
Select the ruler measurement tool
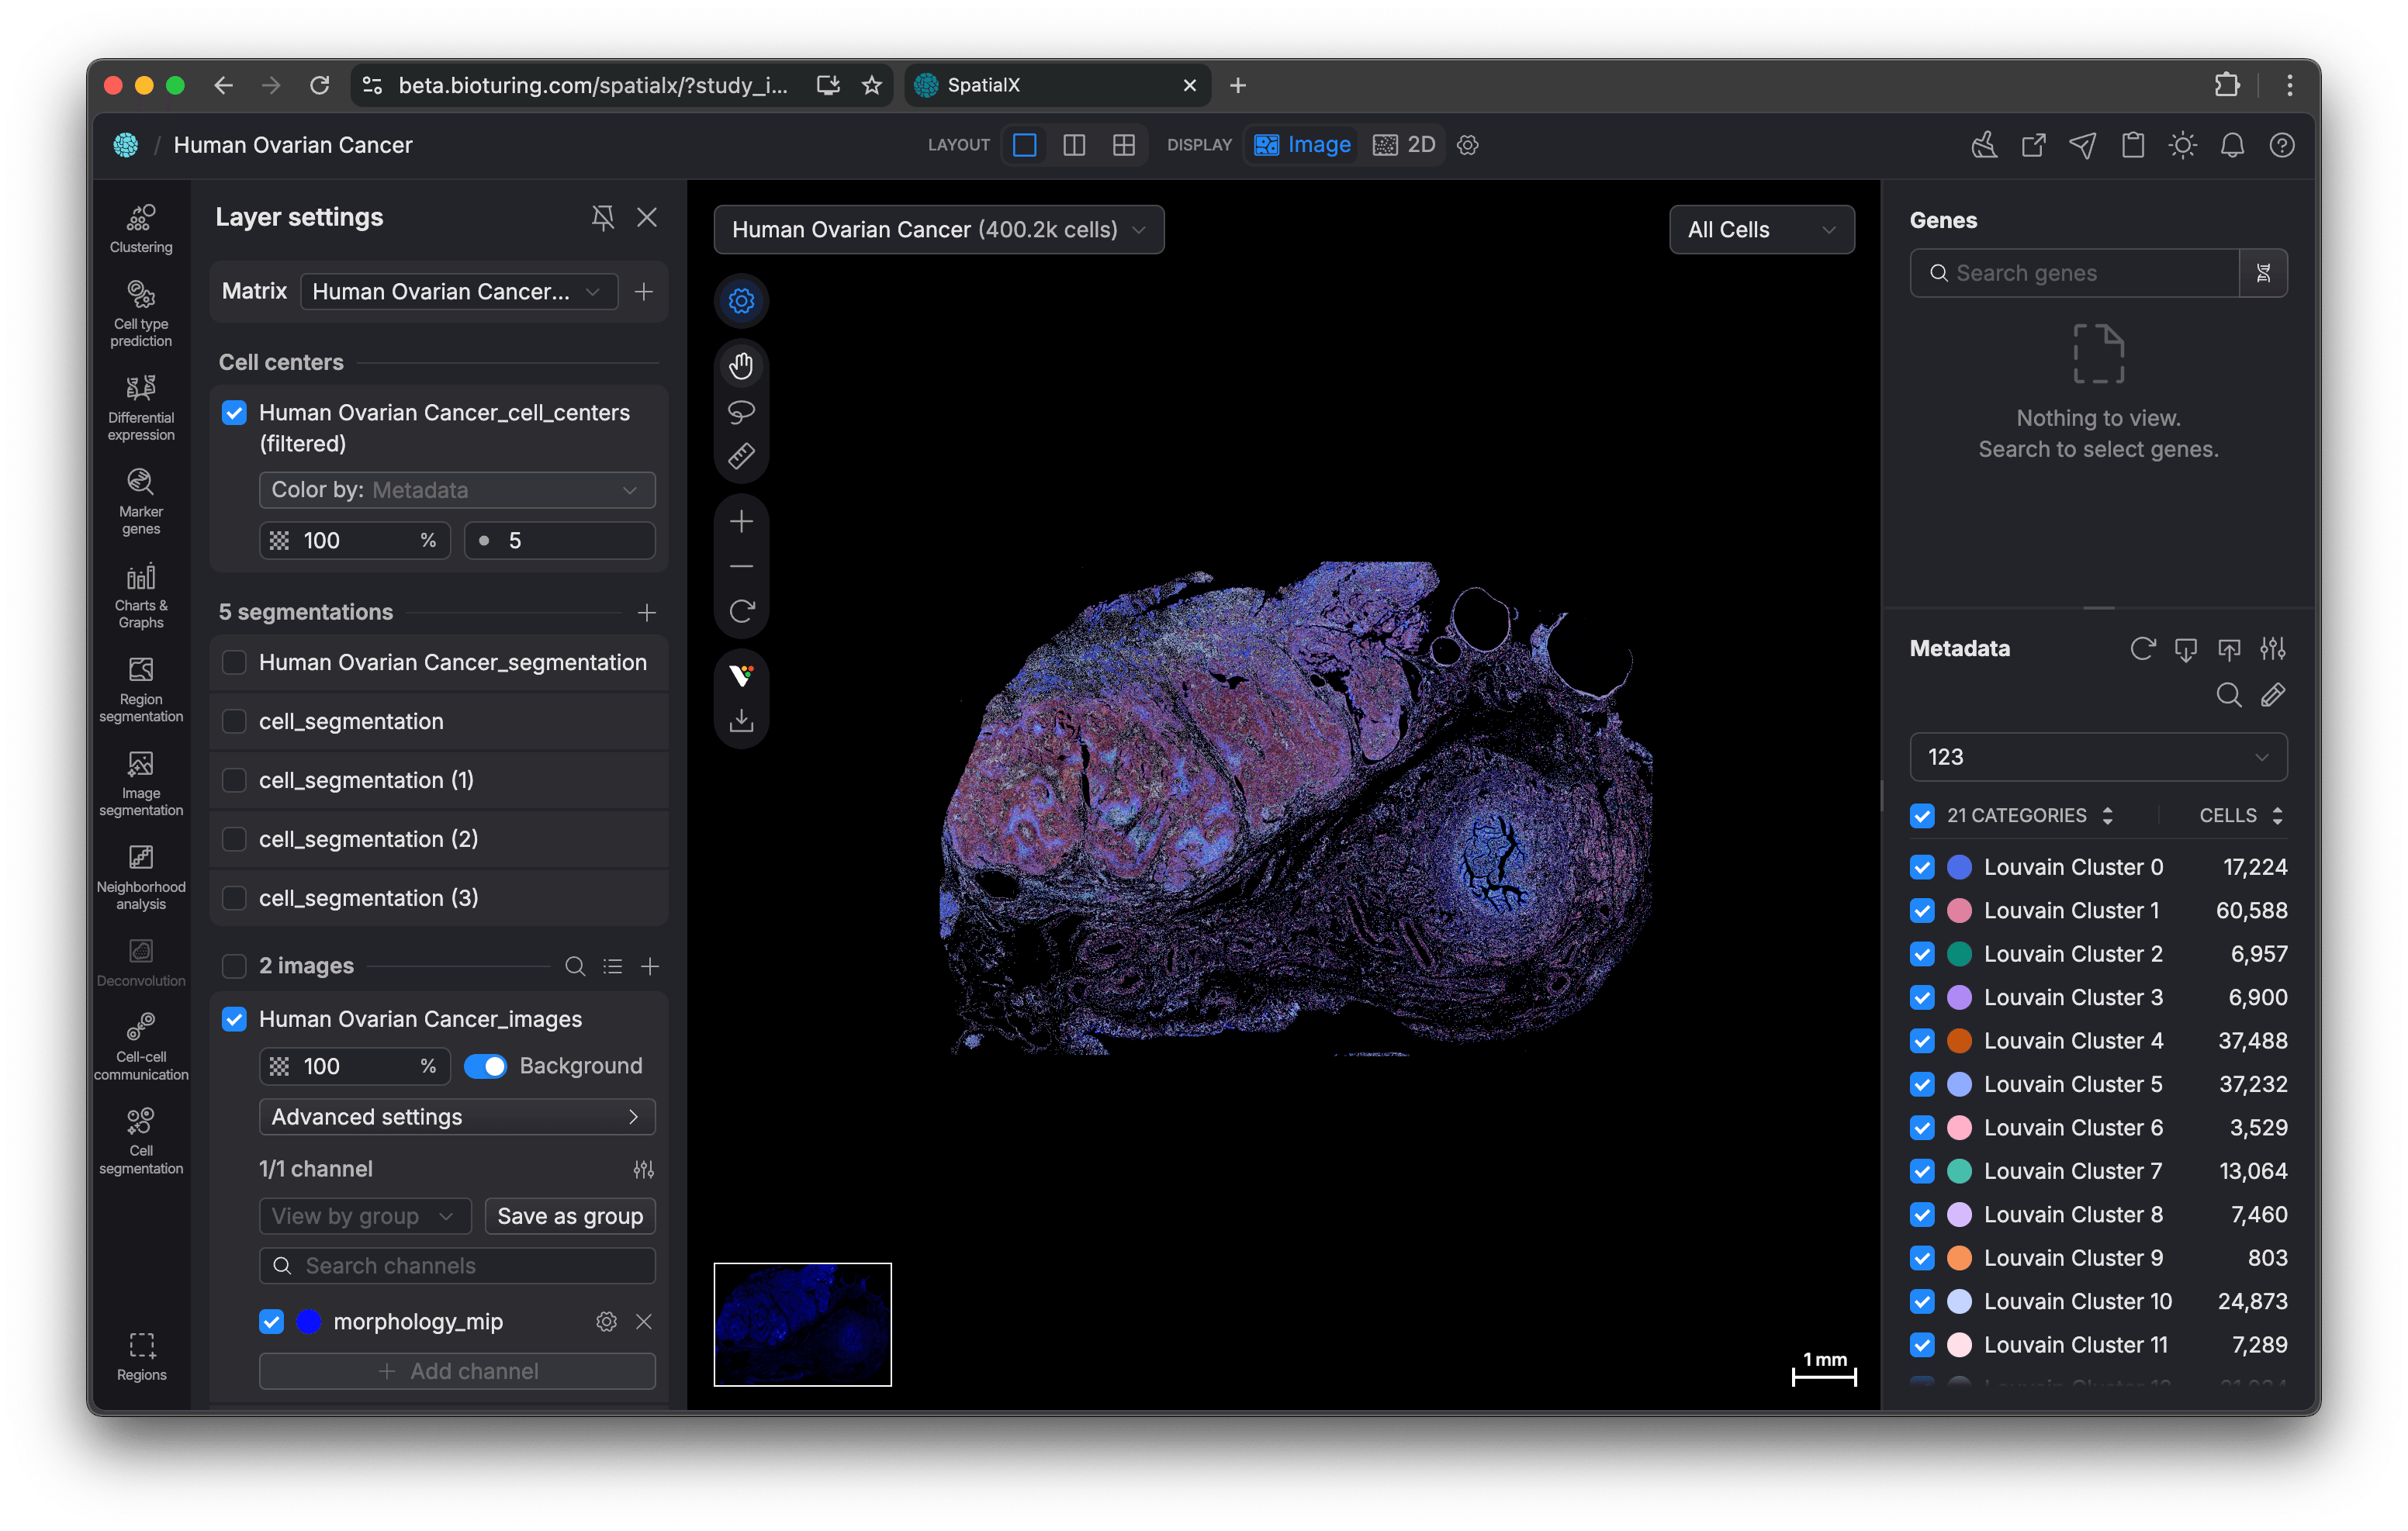click(741, 456)
